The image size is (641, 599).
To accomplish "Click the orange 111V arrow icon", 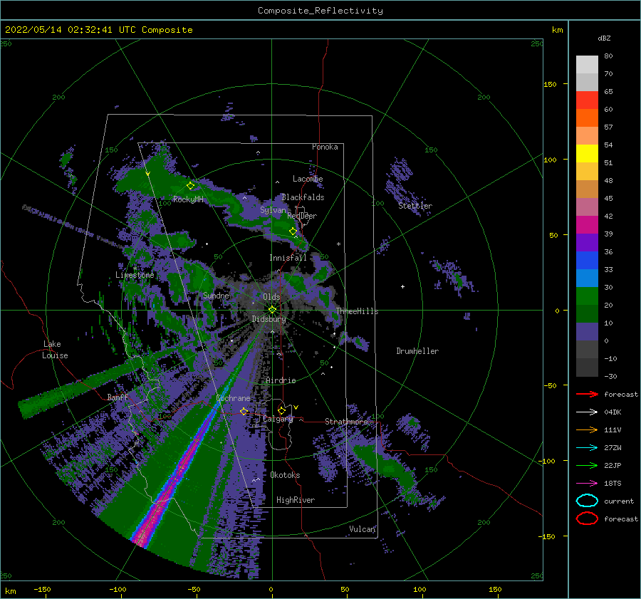I will [587, 429].
